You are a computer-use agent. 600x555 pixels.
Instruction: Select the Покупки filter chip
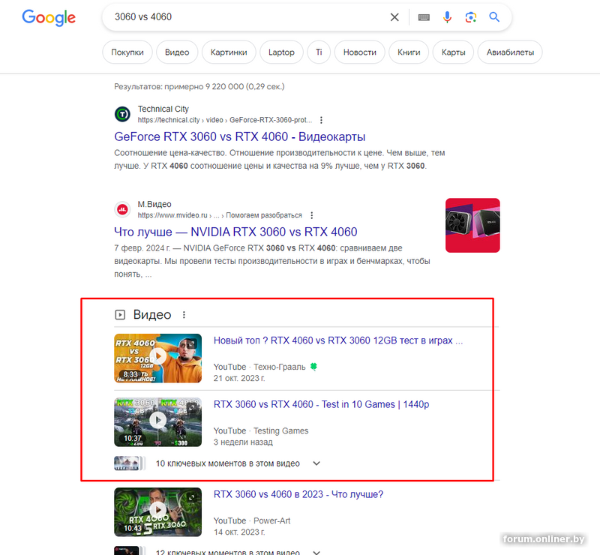click(x=127, y=52)
